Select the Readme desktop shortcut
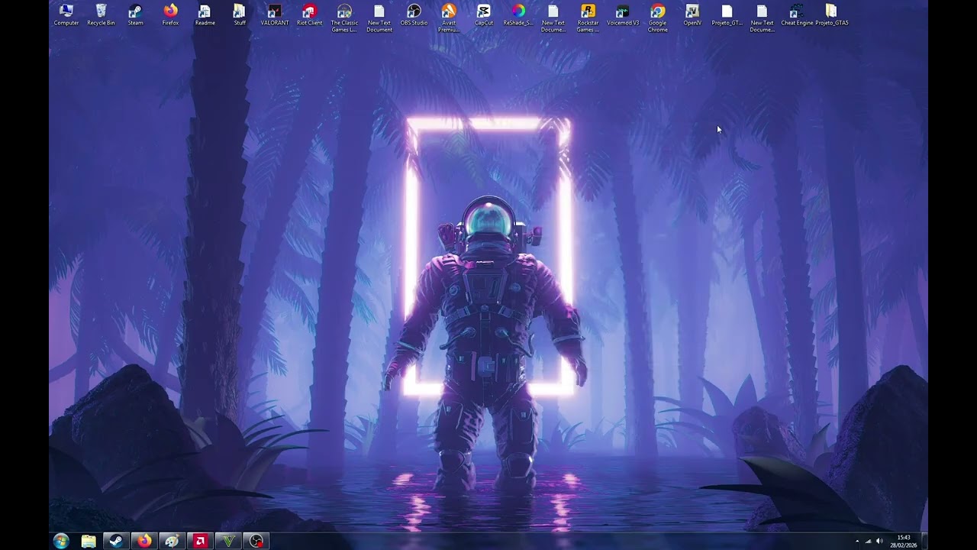The image size is (977, 550). (205, 15)
